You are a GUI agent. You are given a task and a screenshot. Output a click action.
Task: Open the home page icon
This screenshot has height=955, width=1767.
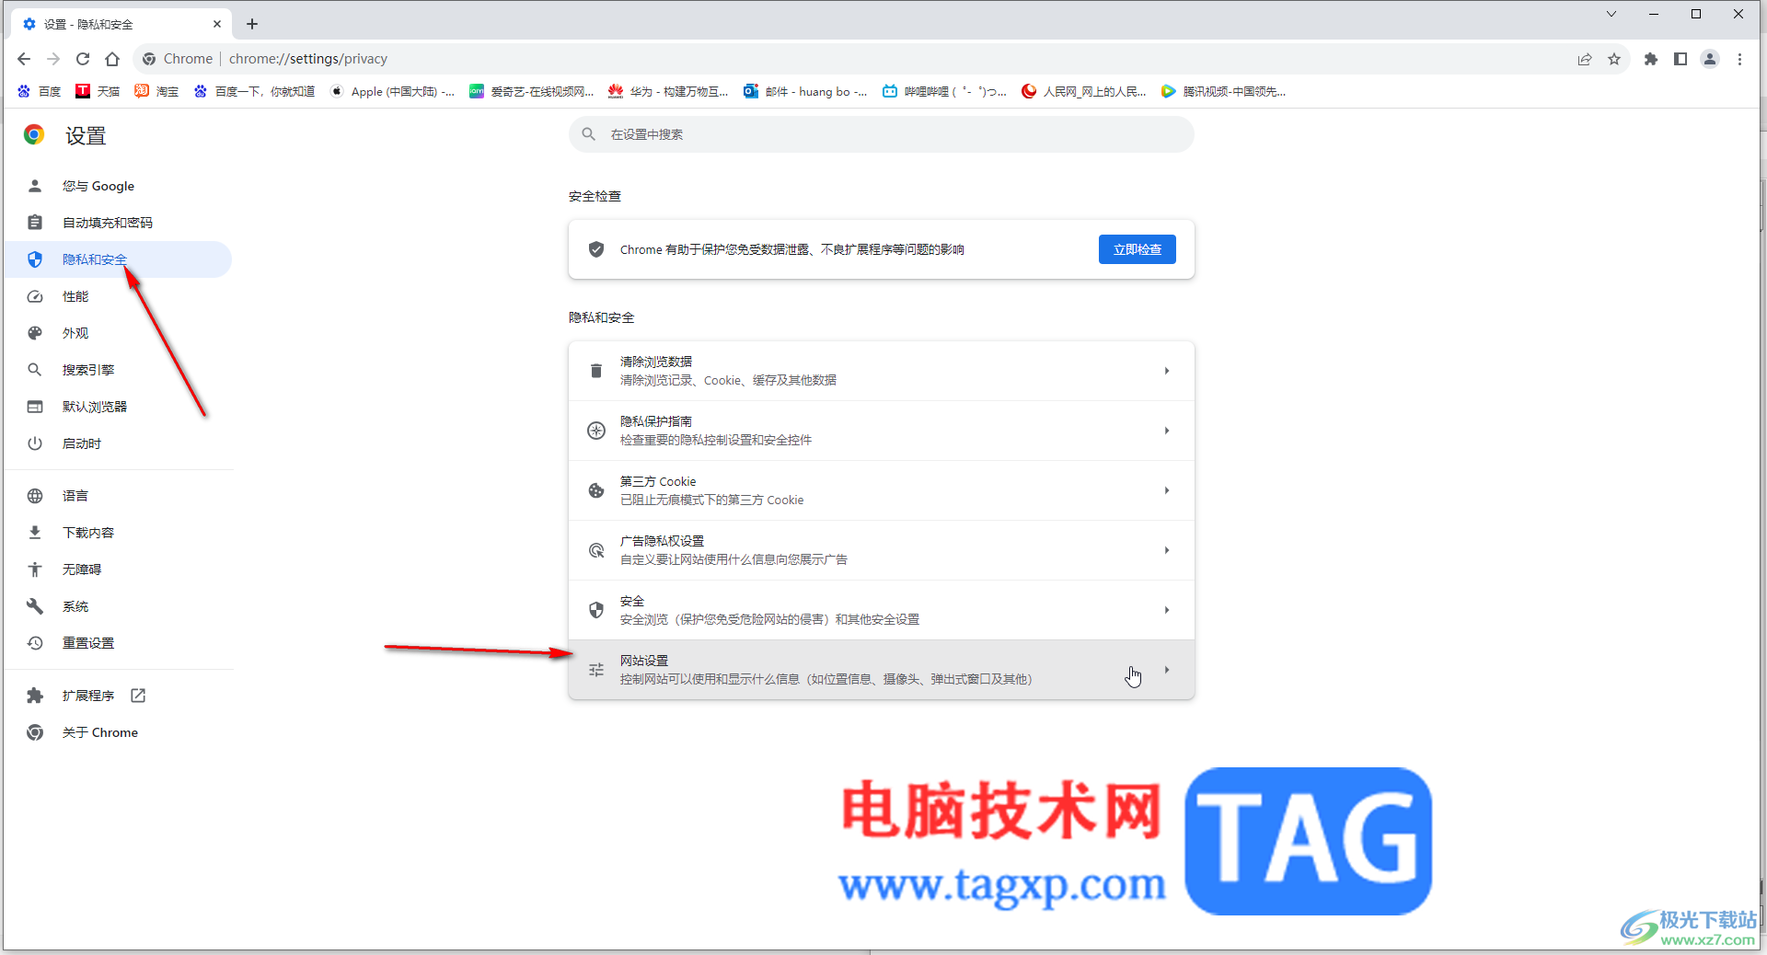pos(112,59)
